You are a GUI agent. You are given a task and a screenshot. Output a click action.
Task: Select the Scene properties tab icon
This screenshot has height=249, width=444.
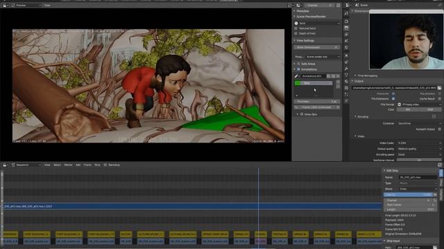tap(346, 41)
